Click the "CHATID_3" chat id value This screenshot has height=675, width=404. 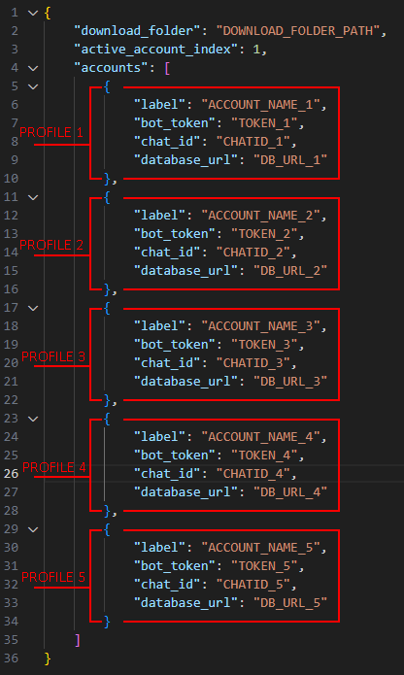pyautogui.click(x=253, y=363)
